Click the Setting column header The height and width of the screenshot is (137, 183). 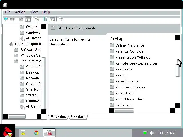pos(116,39)
